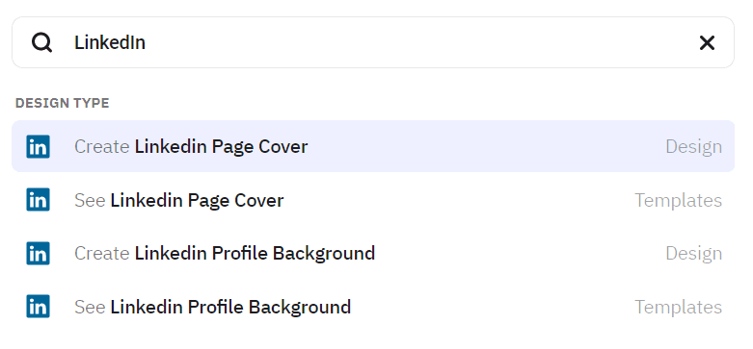This screenshot has height=349, width=753.
Task: Click LinkedIn icon beside "Create Linkedin Profile Background"
Action: click(38, 253)
